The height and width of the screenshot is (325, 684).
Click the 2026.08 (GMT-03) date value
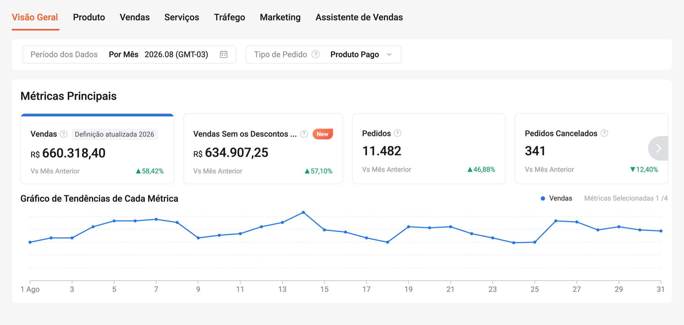pyautogui.click(x=176, y=54)
